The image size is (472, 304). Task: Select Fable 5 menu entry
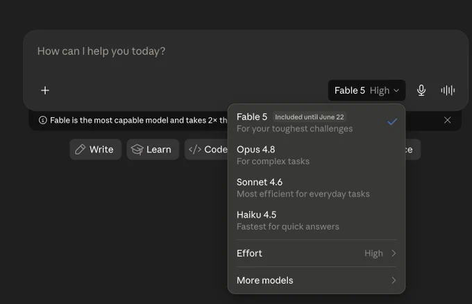click(317, 123)
